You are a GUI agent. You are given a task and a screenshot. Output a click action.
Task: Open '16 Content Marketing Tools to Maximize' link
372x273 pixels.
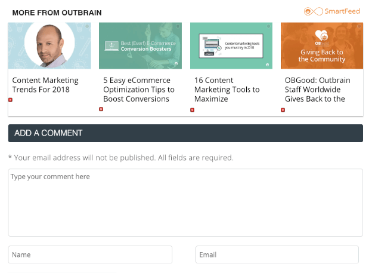[x=227, y=90]
